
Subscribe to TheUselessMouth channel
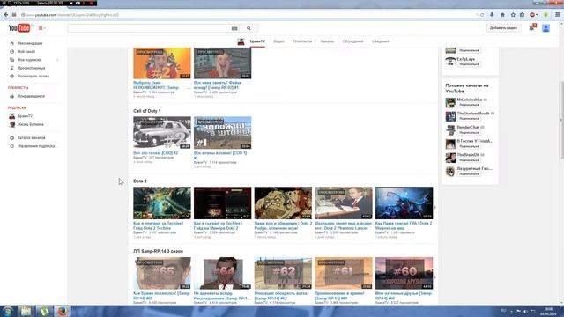469,119
